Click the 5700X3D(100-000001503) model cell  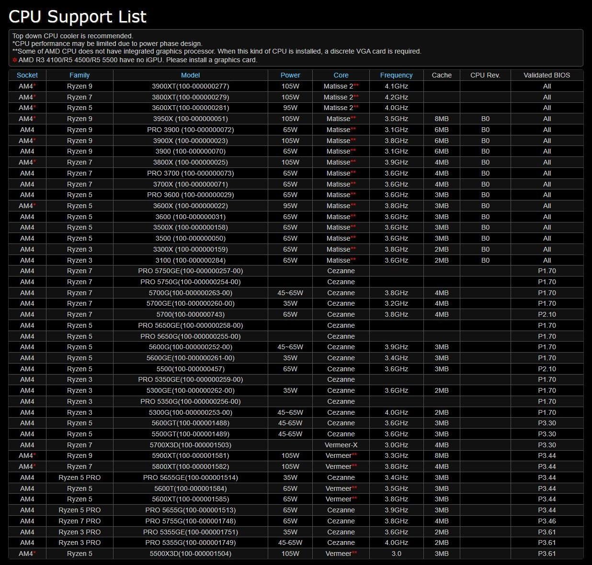[190, 445]
